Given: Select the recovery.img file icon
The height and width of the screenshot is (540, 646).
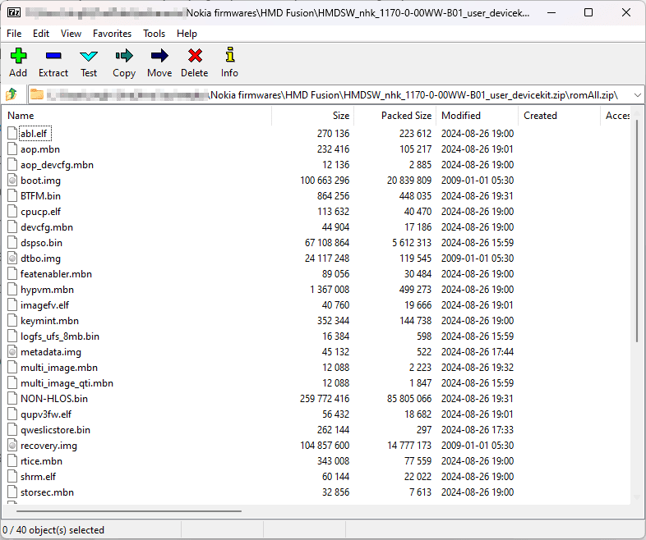Looking at the screenshot, I should 13,446.
